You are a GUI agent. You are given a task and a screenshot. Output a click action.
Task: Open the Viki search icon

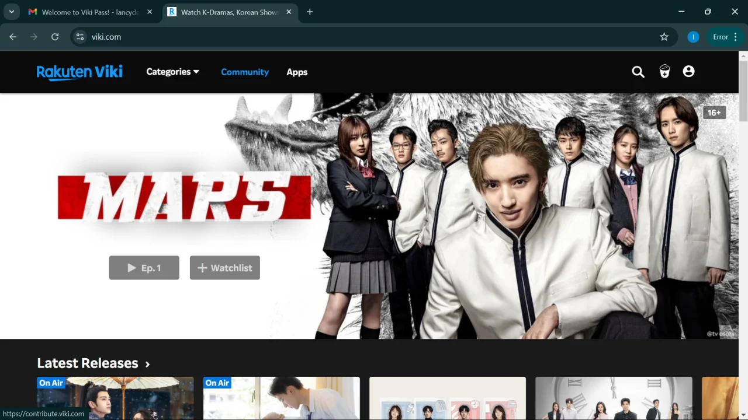pyautogui.click(x=638, y=72)
